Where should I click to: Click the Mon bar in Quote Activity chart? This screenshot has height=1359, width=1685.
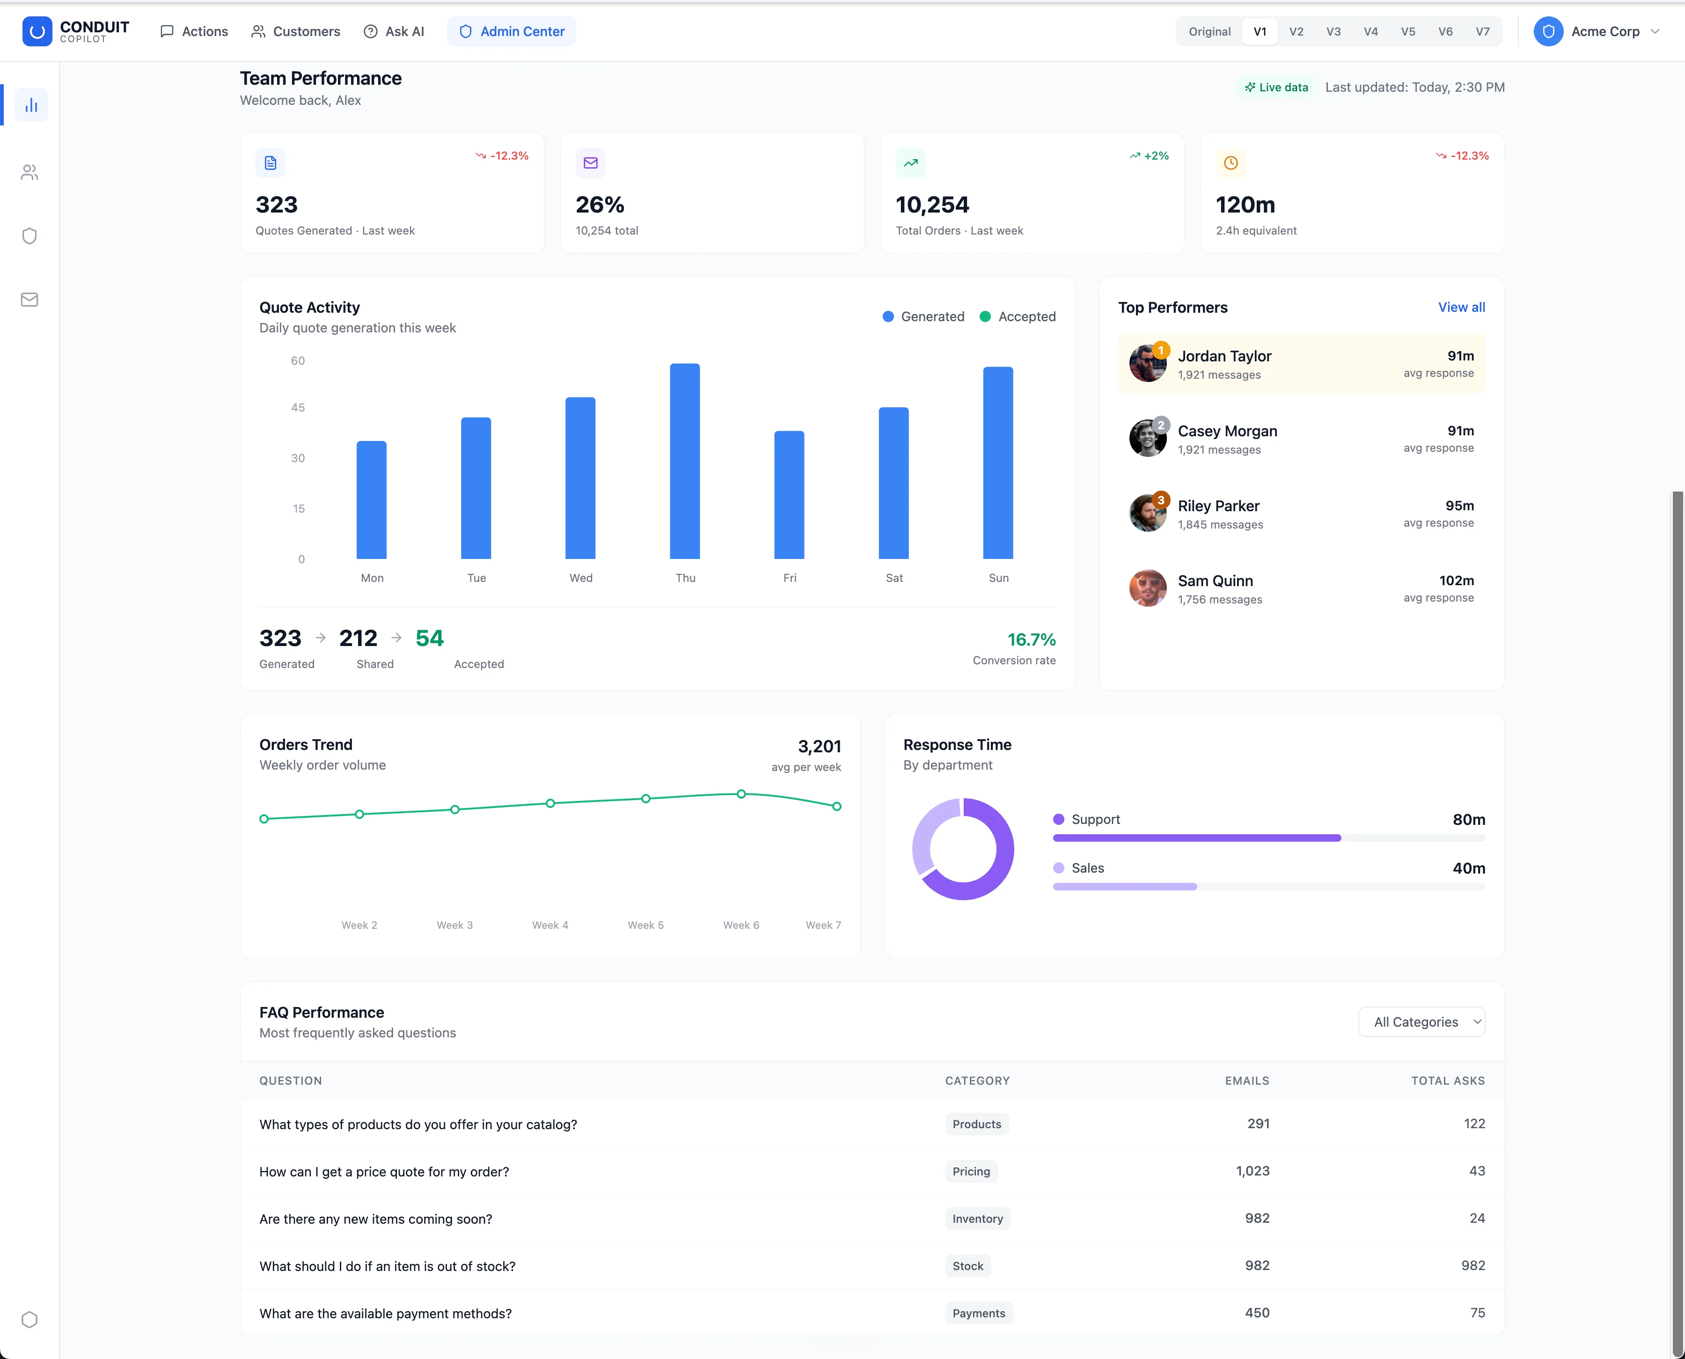pos(372,500)
